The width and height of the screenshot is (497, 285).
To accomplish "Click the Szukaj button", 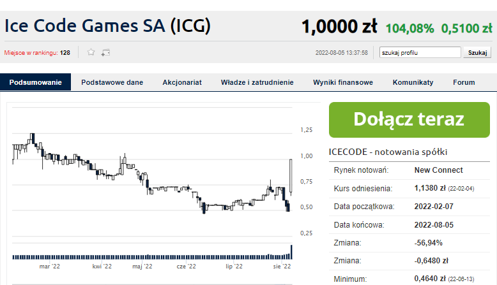I will pos(477,52).
